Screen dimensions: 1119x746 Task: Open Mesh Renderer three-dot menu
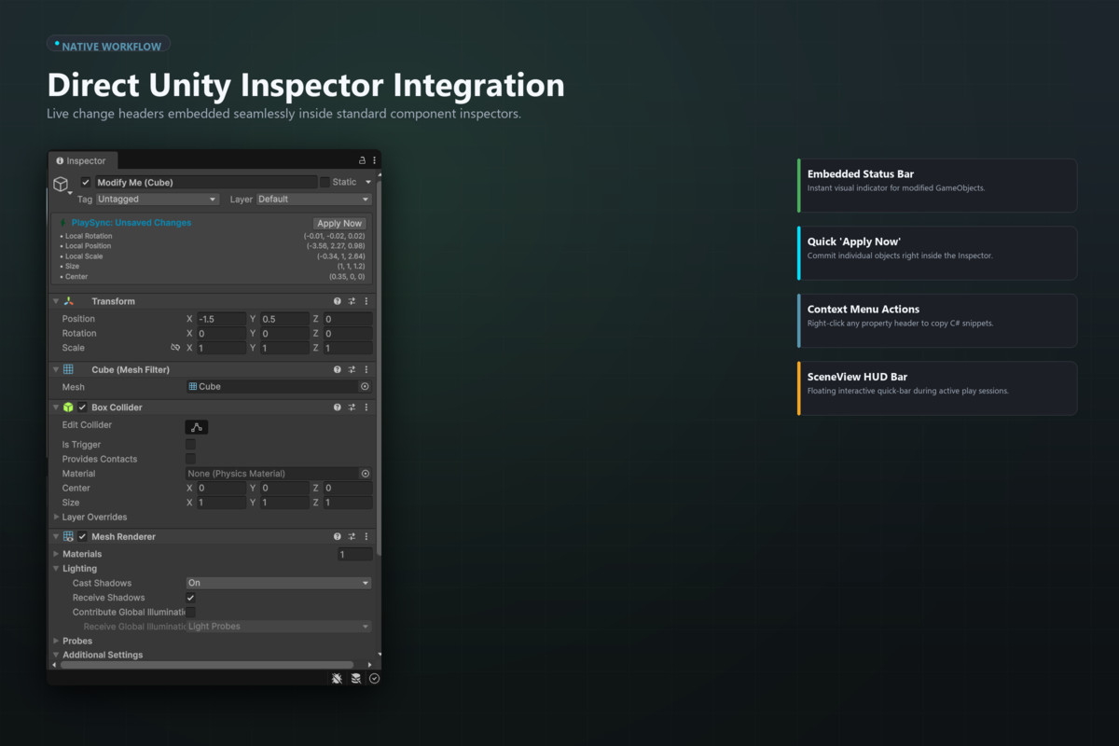coord(366,537)
